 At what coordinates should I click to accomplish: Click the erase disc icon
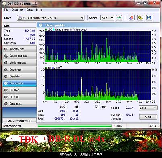[131, 18]
